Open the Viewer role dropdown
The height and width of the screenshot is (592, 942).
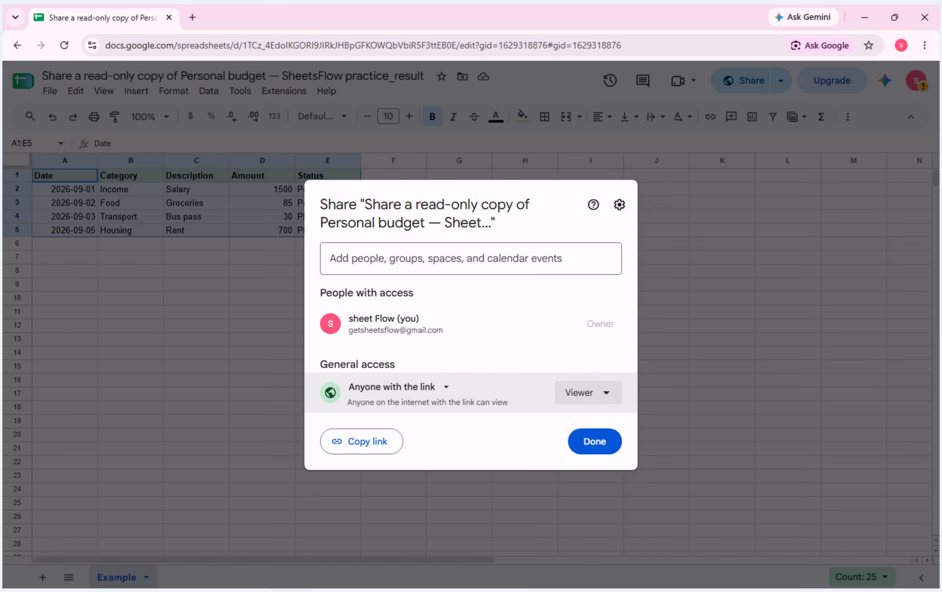[x=588, y=393]
